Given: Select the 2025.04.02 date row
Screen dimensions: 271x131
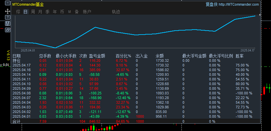Looking at the screenshot, I should [x=22, y=112].
